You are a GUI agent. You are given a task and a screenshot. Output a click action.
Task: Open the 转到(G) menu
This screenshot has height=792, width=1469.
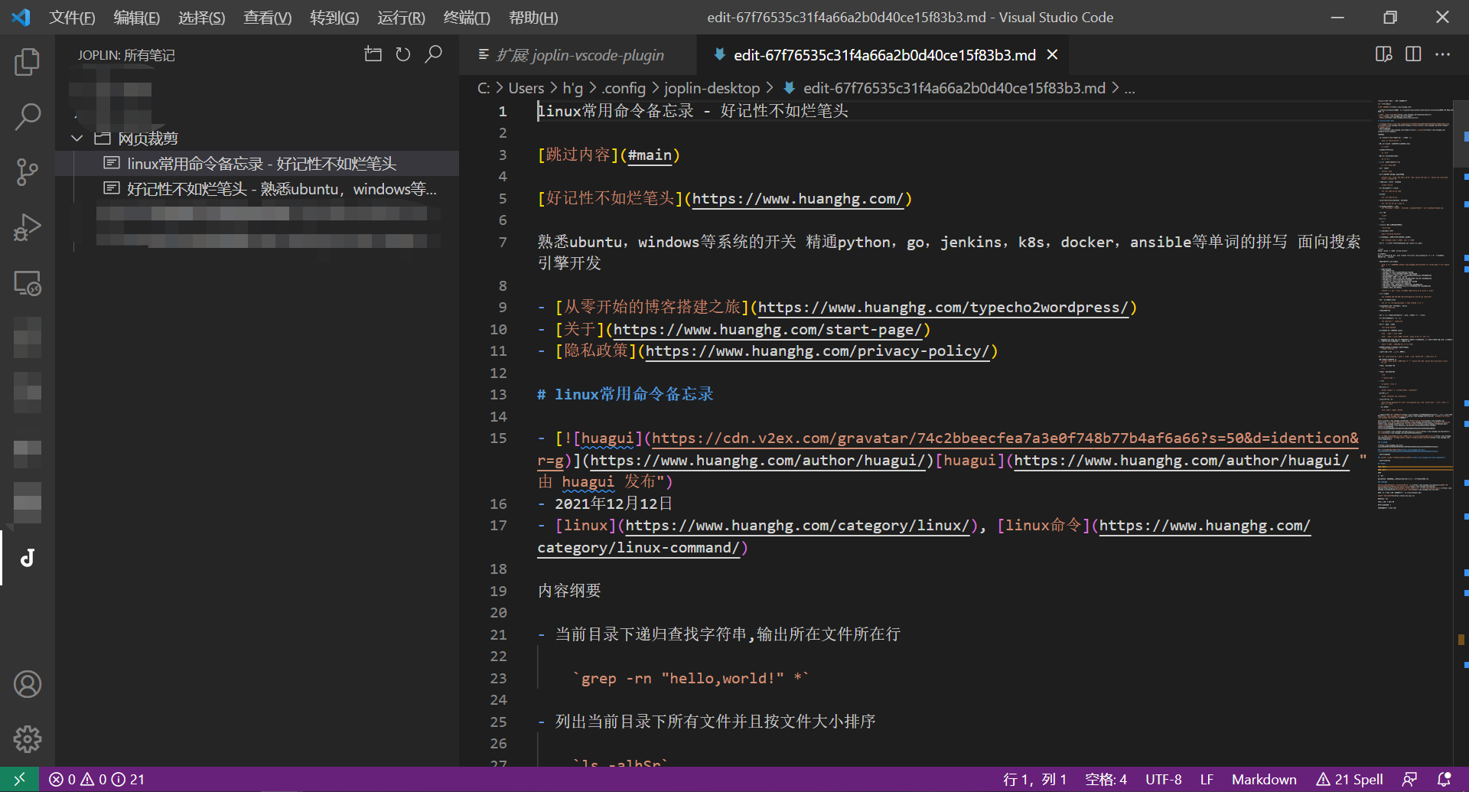(334, 18)
